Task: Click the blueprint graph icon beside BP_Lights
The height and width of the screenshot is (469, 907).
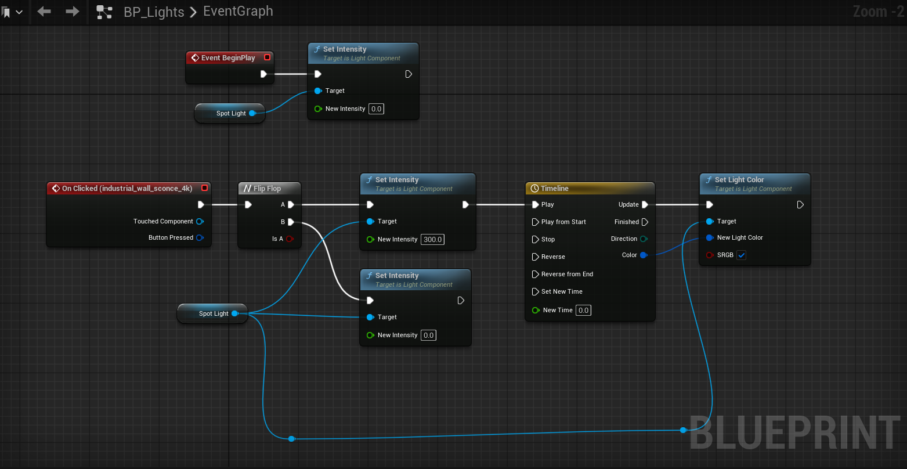Action: (x=104, y=12)
